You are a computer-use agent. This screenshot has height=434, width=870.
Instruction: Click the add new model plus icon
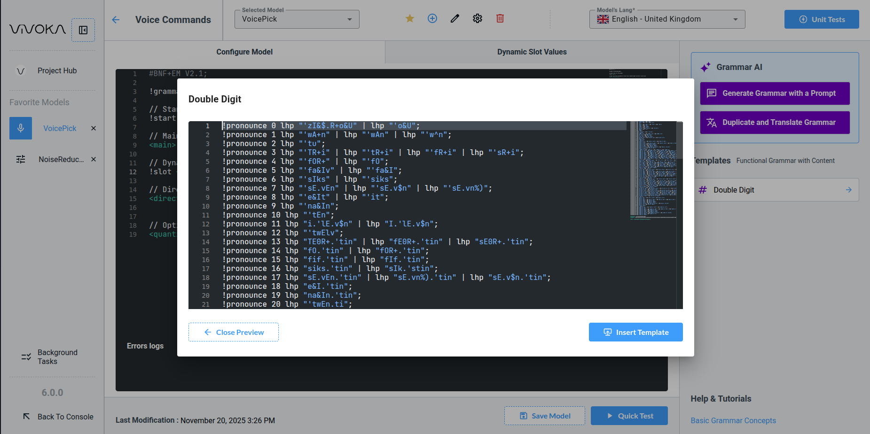point(432,18)
